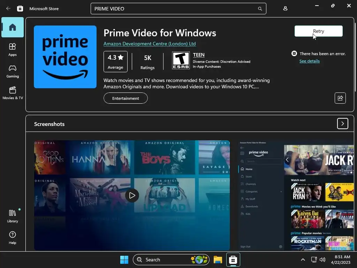Open the Gaming section

click(x=13, y=71)
